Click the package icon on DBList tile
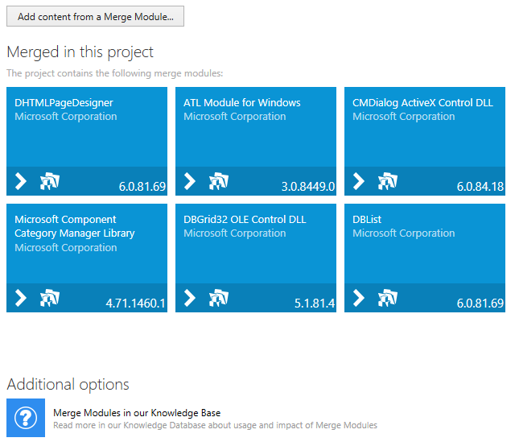The width and height of the screenshot is (515, 446). tap(388, 298)
